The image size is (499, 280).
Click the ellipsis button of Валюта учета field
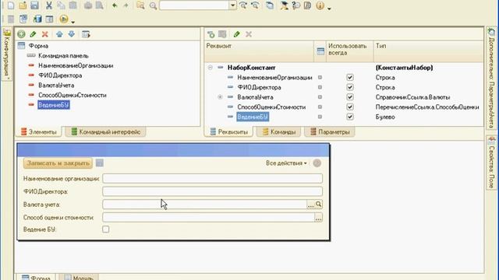(x=310, y=205)
